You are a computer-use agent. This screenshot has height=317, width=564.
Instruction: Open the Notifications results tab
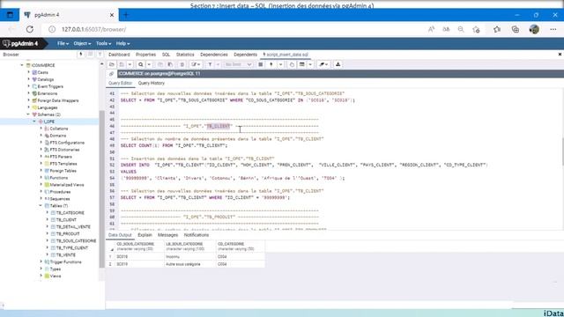click(197, 235)
